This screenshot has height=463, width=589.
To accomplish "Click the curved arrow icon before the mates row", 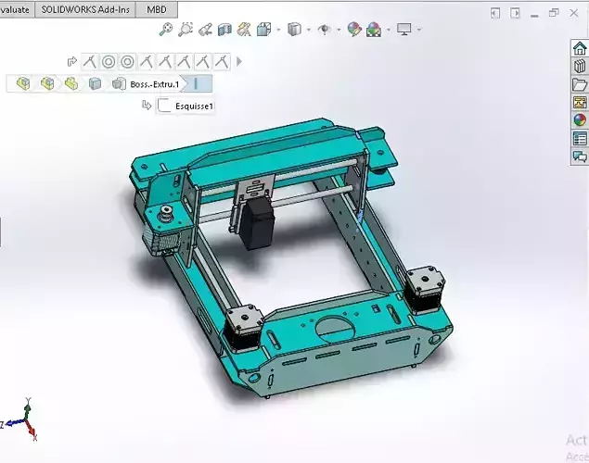I will tap(71, 61).
